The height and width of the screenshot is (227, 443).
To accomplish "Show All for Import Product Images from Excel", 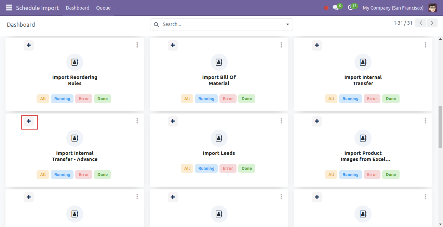I will tap(331, 174).
